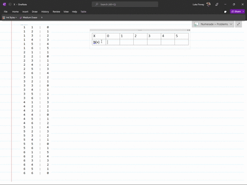Viewport: 247px width, 185px height.
Task: Toggle full page view expand icon
Action: coord(238,24)
